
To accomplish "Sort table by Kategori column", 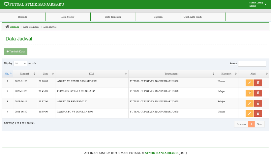I will (227, 74).
